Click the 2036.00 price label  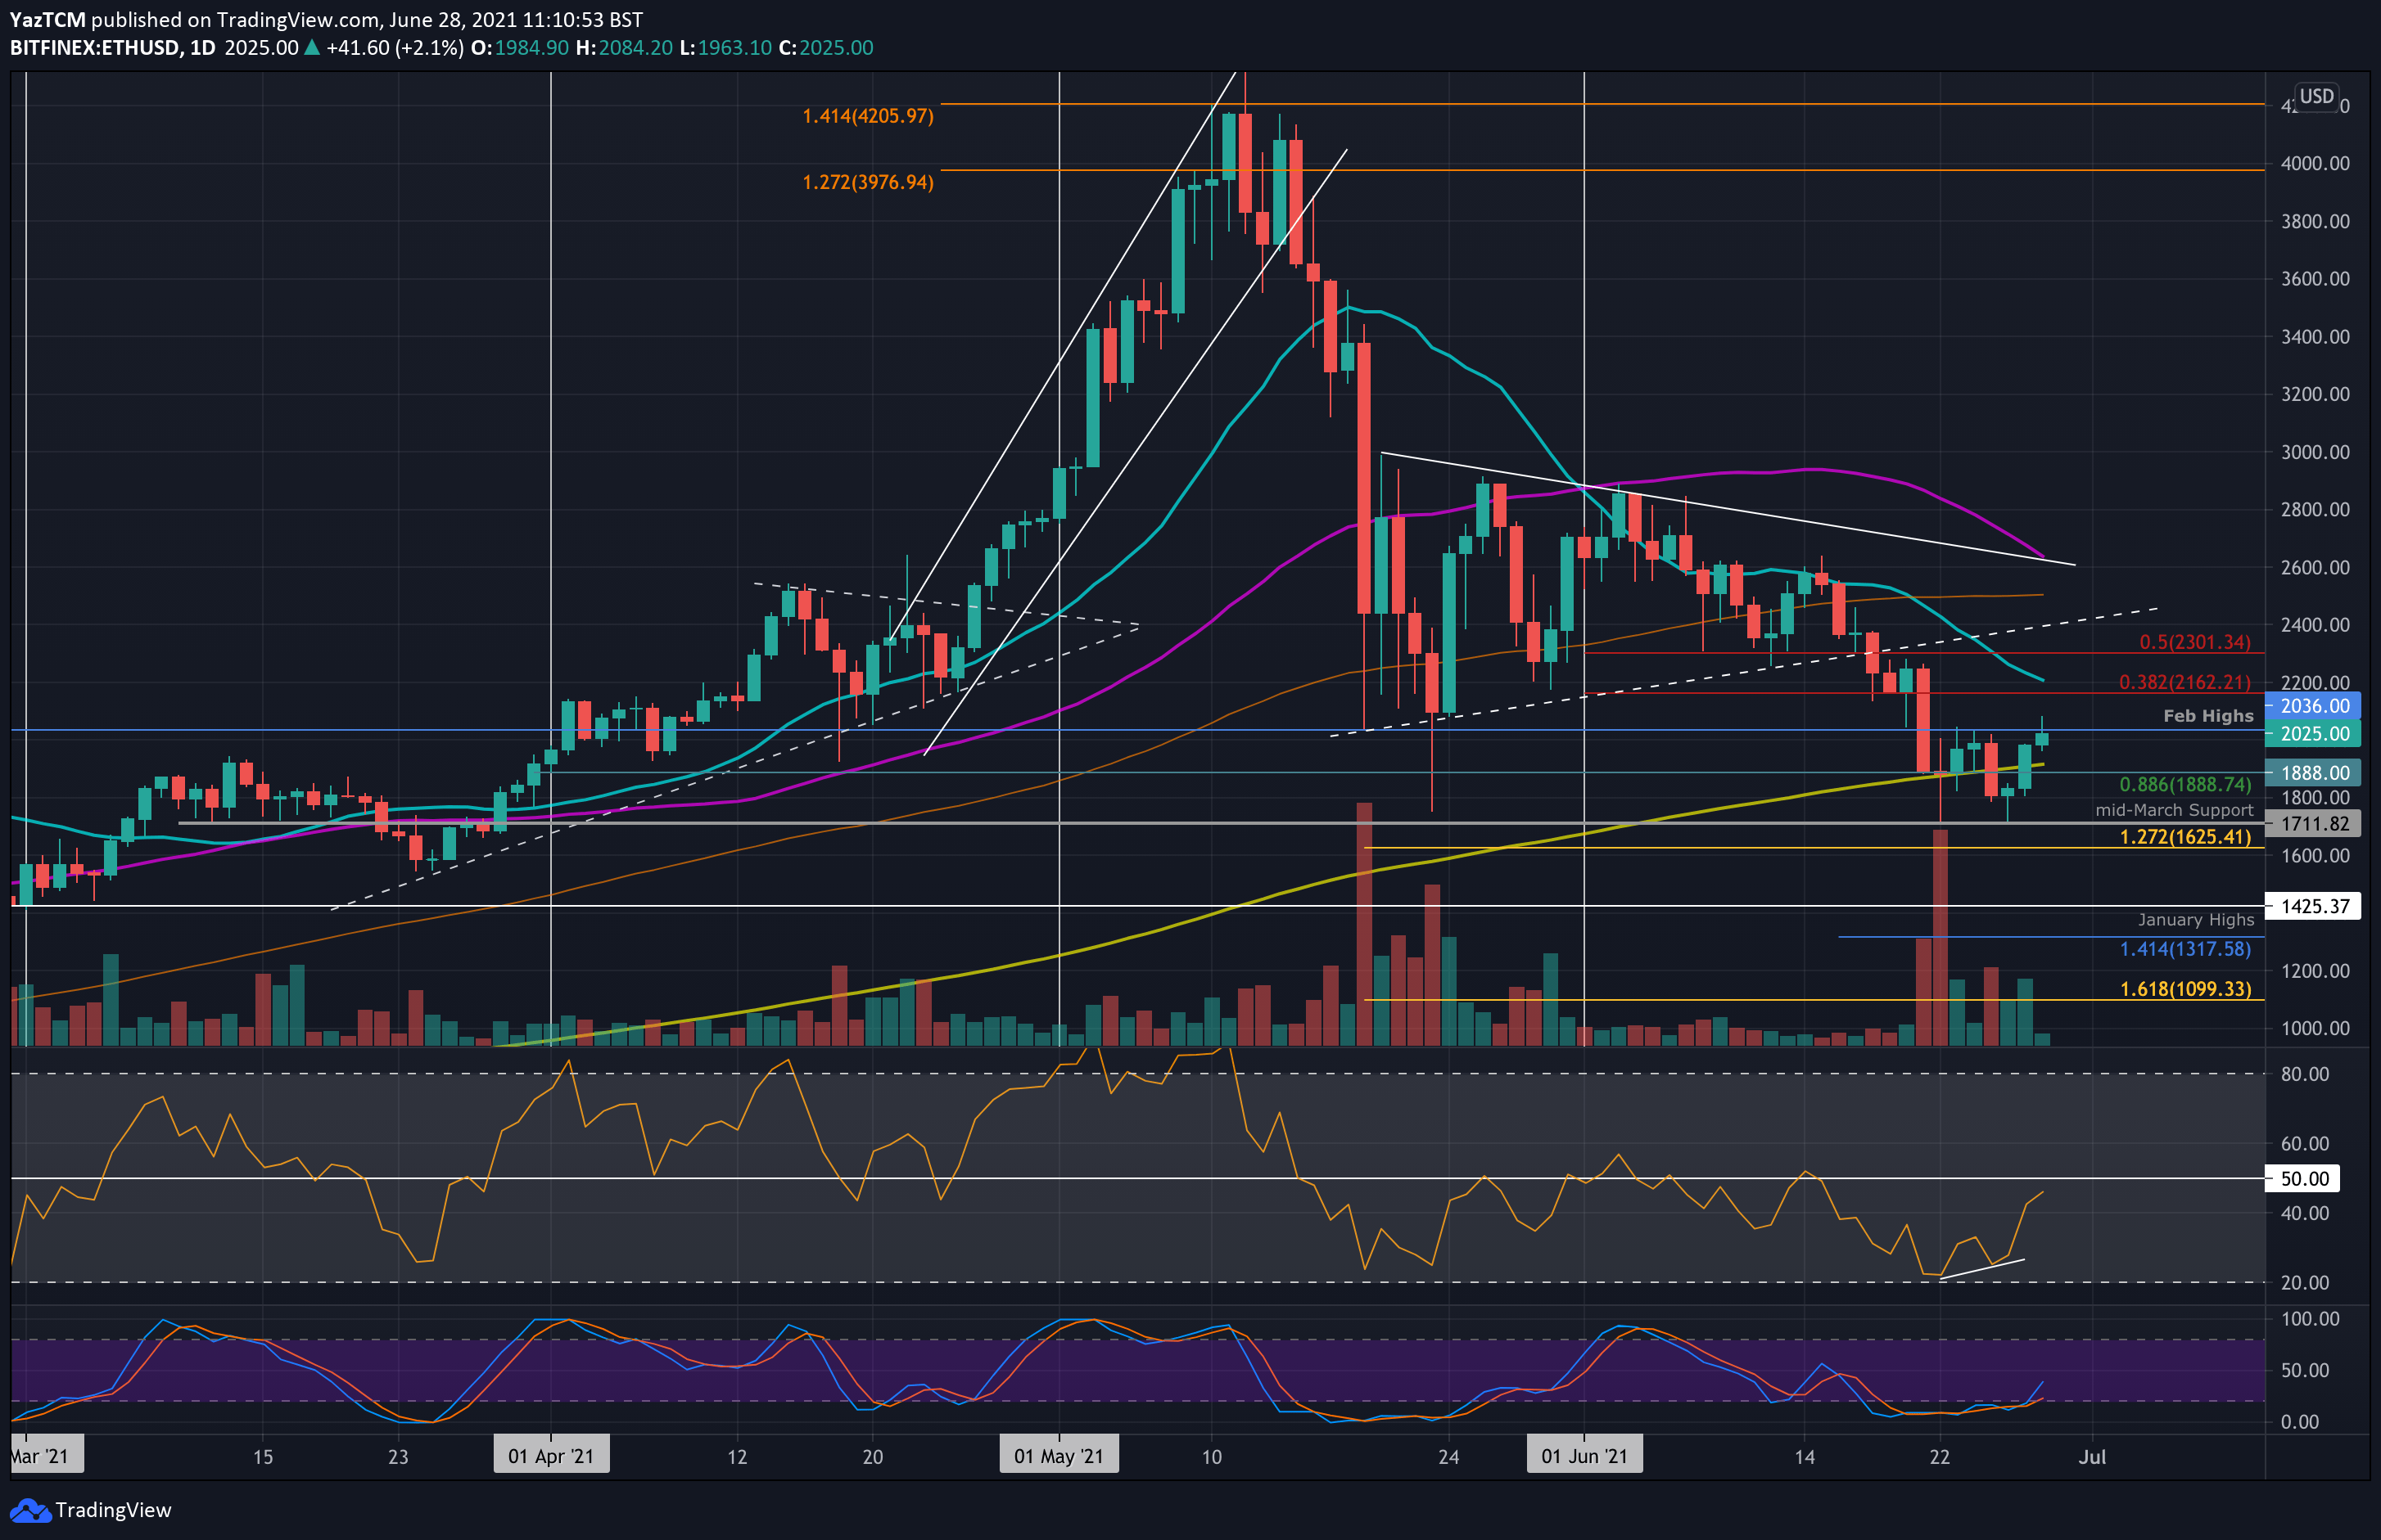tap(2314, 706)
